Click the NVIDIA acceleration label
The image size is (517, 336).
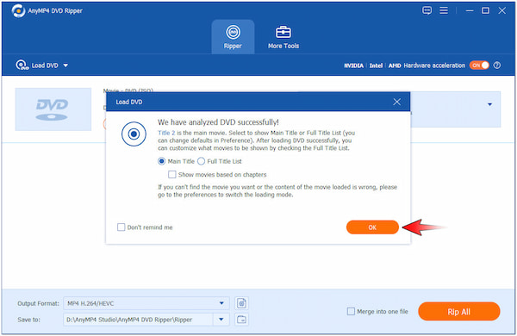coord(353,65)
